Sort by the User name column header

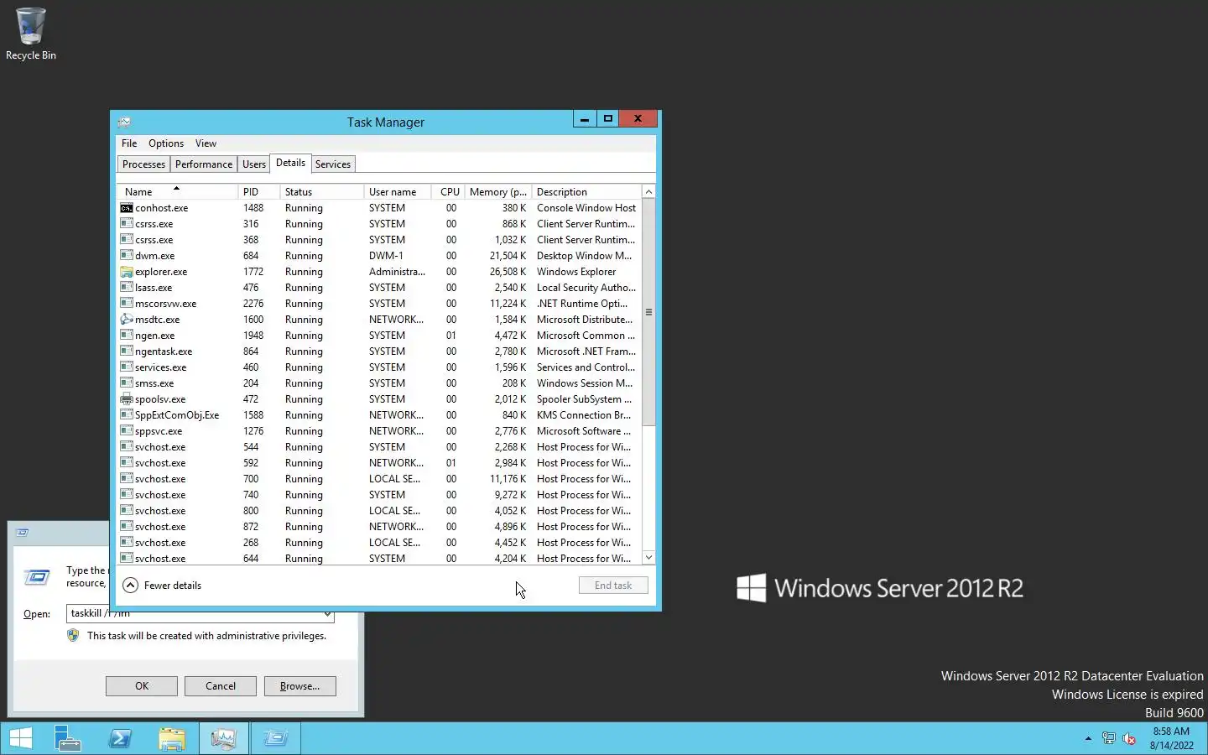tap(398, 192)
